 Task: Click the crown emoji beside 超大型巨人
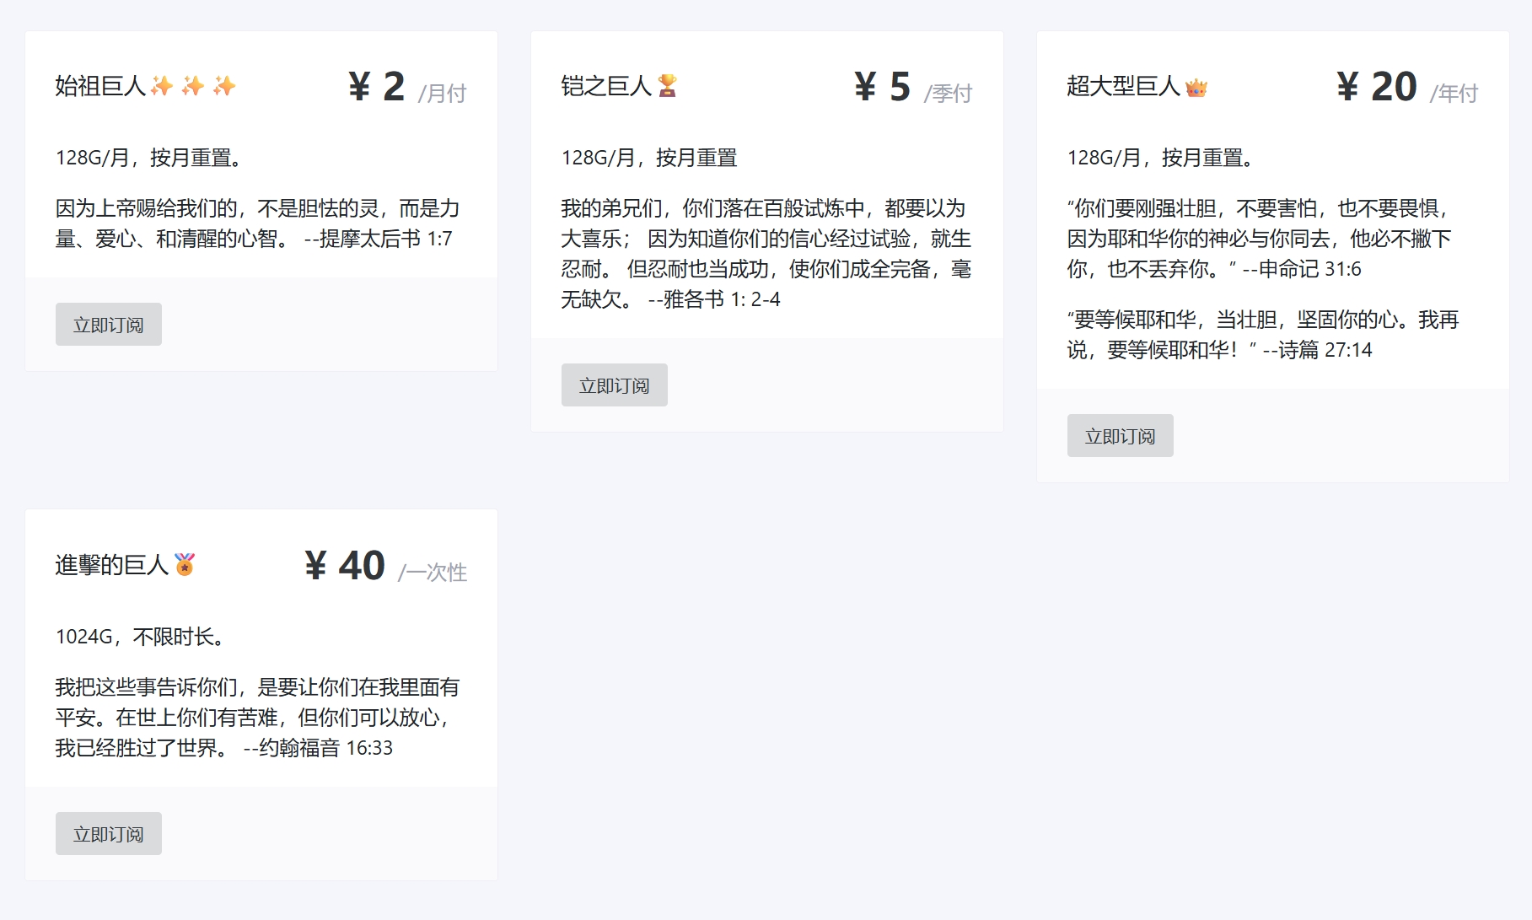click(x=1196, y=88)
